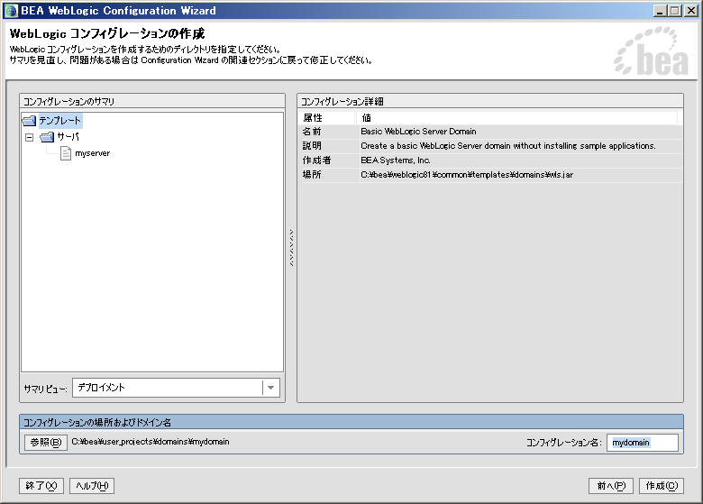
Task: Click the コンフィグレーション名 input field
Action: click(x=642, y=443)
